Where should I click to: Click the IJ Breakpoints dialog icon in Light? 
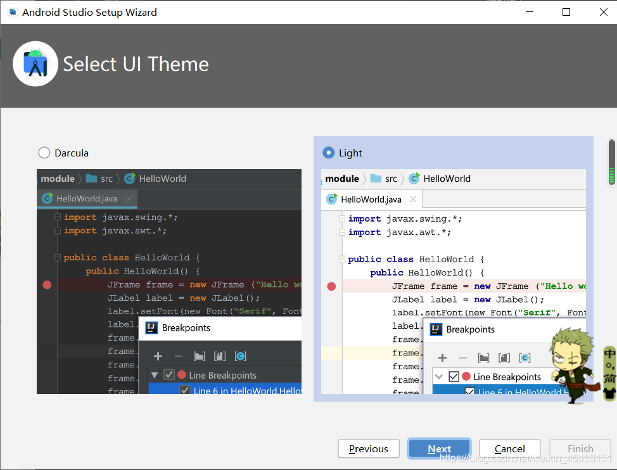(x=436, y=329)
